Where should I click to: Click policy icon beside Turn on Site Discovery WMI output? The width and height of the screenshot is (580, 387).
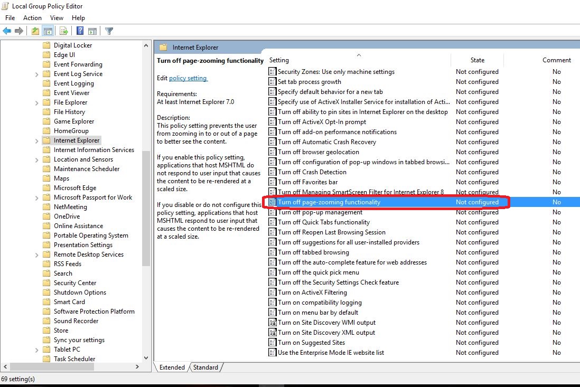click(x=272, y=322)
